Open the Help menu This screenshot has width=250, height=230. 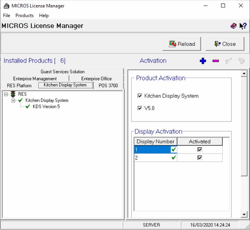(x=44, y=15)
